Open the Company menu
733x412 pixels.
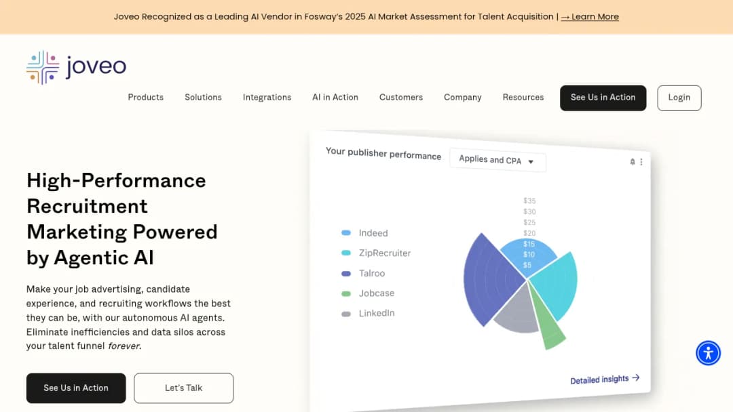tap(463, 97)
